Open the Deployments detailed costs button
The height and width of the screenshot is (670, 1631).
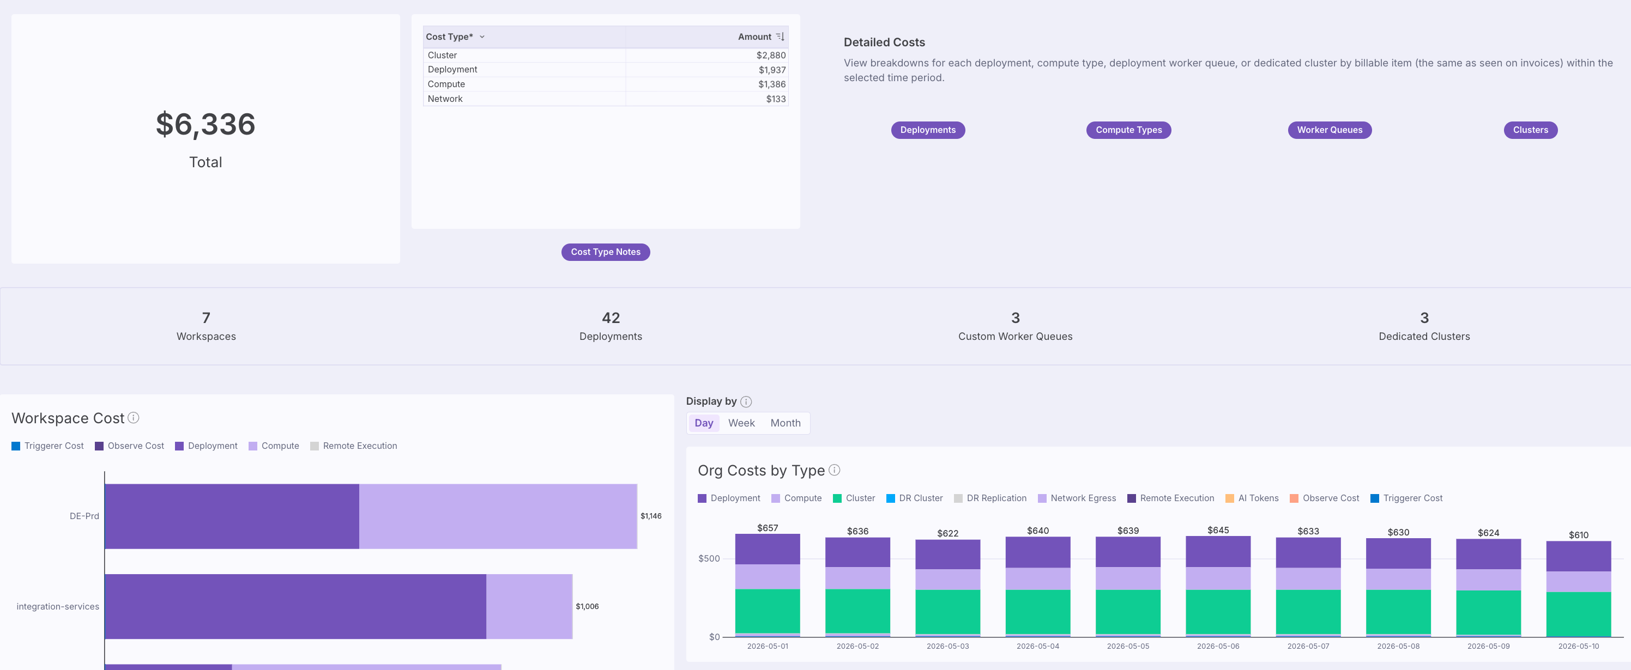[928, 130]
